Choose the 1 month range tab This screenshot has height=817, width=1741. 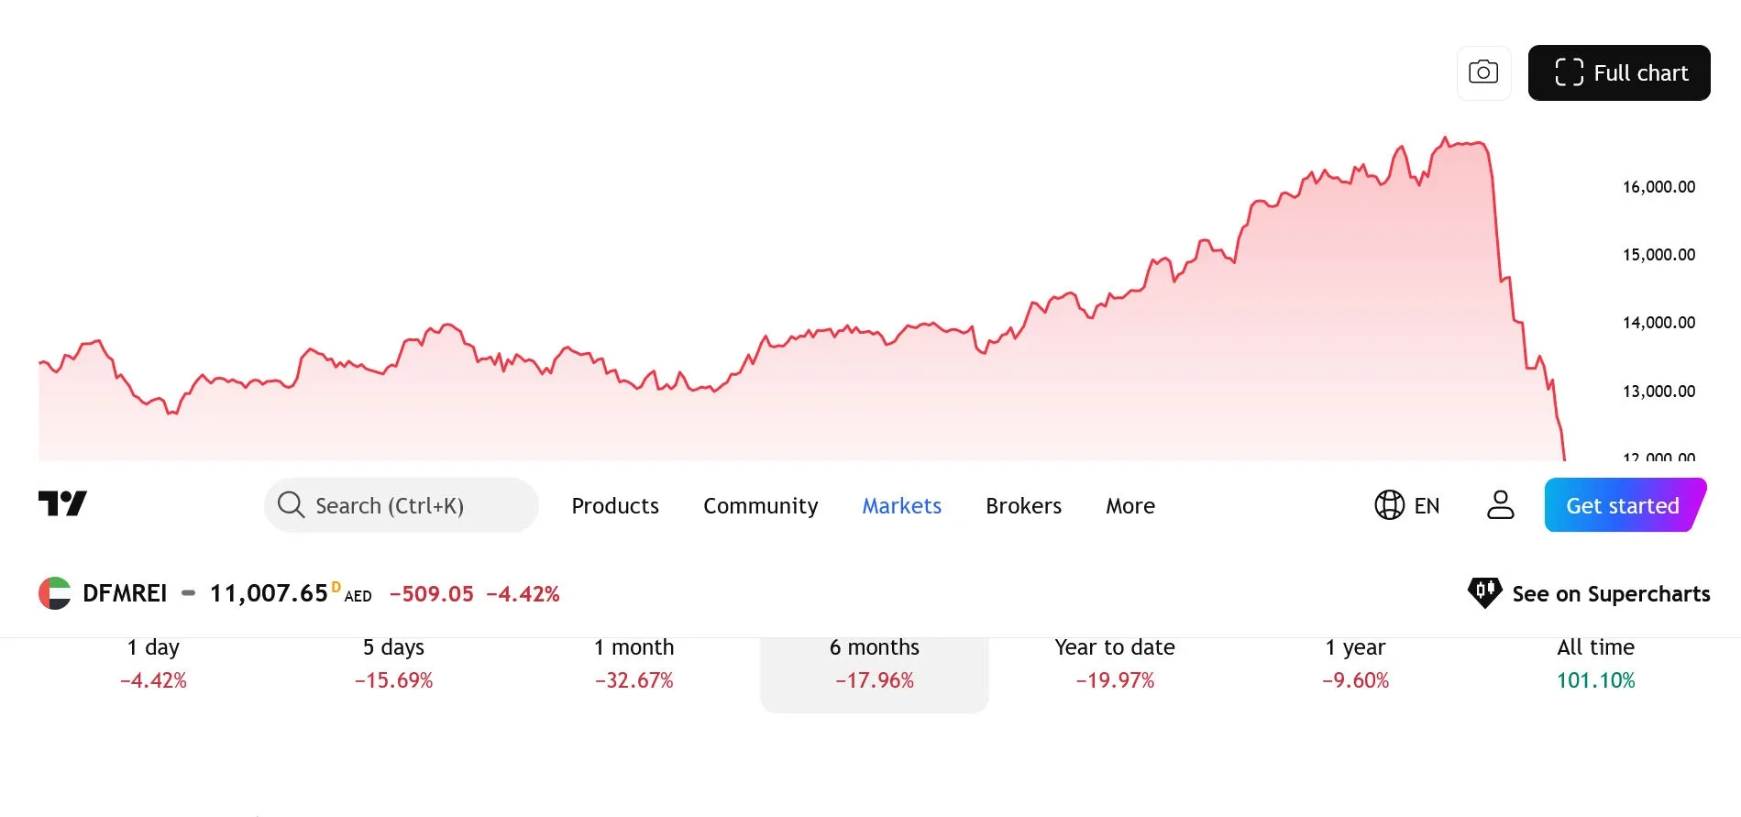(x=634, y=664)
